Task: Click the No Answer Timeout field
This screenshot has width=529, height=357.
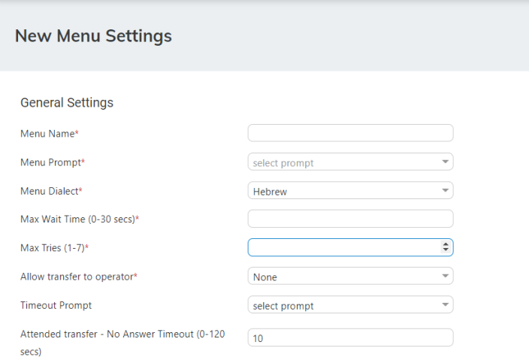Action: (350, 338)
